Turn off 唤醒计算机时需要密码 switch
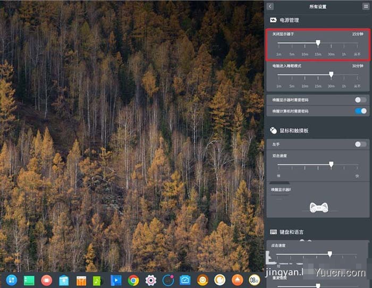The image size is (372, 288). pyautogui.click(x=361, y=111)
